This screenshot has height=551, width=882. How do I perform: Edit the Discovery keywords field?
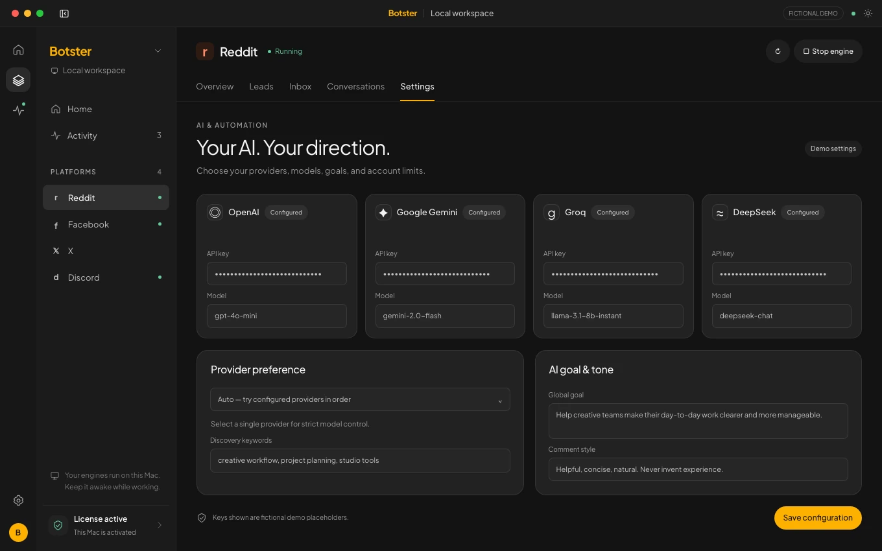click(x=360, y=460)
